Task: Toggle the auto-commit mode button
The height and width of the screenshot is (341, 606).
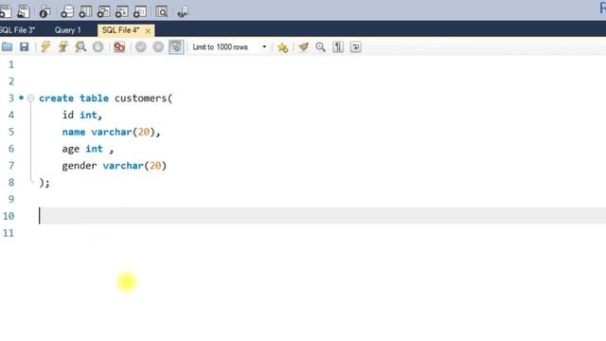Action: [176, 47]
